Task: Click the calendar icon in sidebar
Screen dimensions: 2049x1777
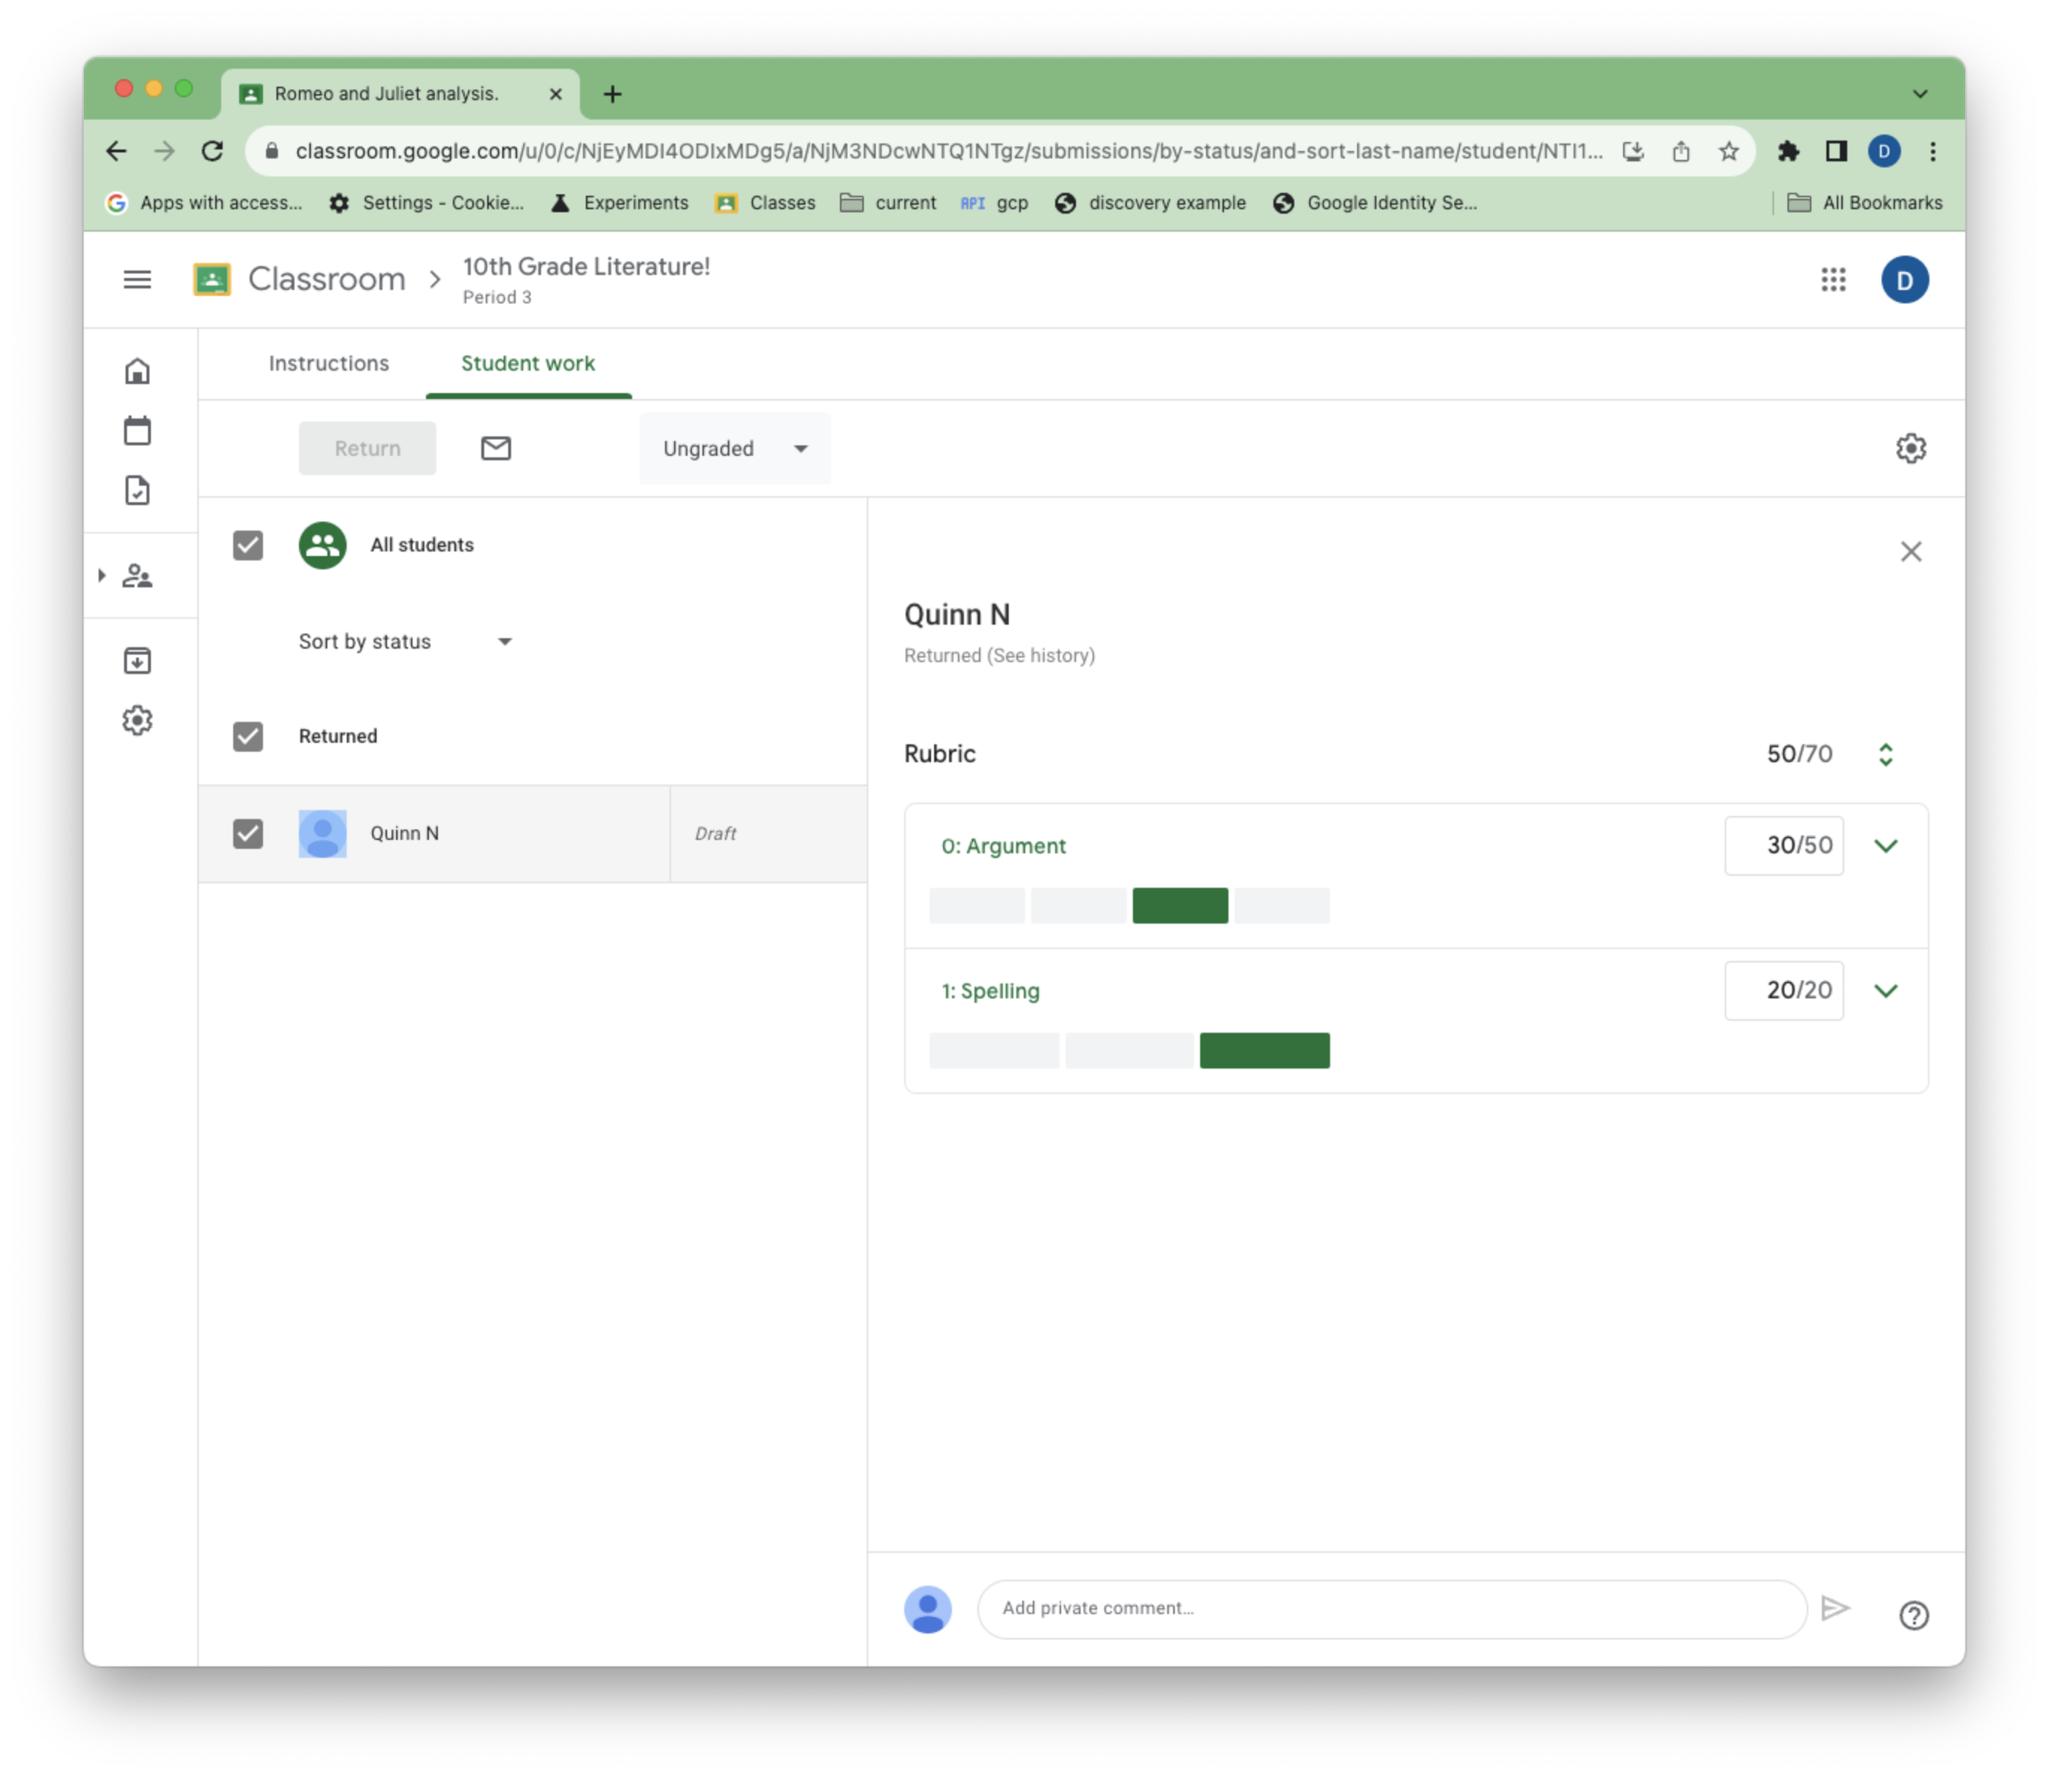Action: pos(140,430)
